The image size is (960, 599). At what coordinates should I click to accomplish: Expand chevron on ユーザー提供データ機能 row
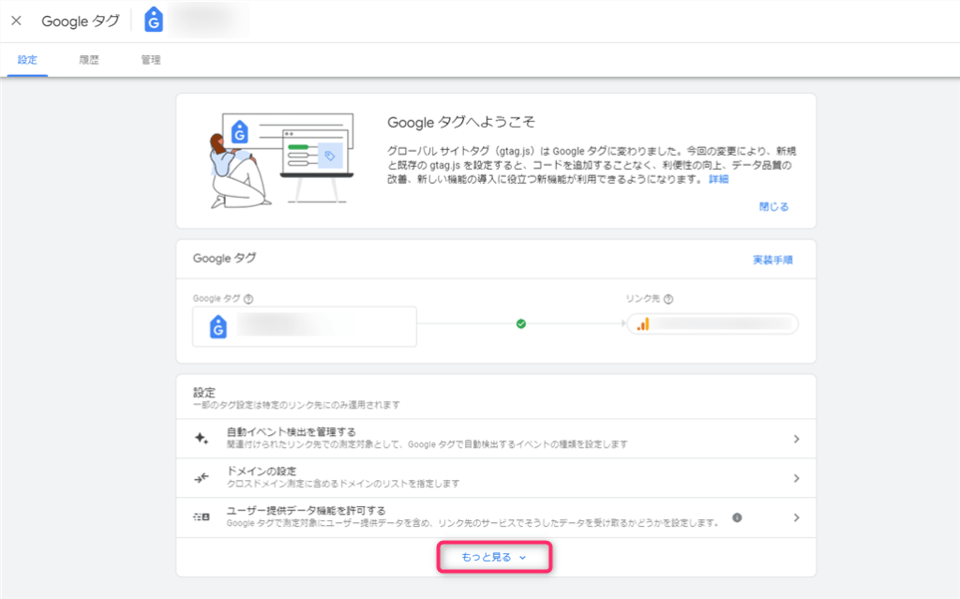(x=796, y=517)
